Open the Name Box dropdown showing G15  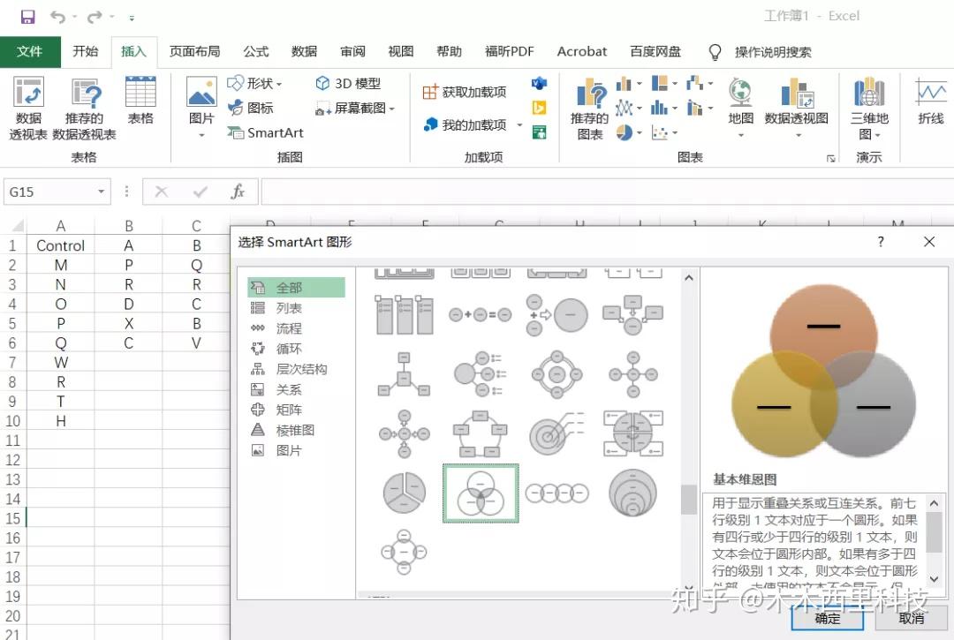(102, 191)
